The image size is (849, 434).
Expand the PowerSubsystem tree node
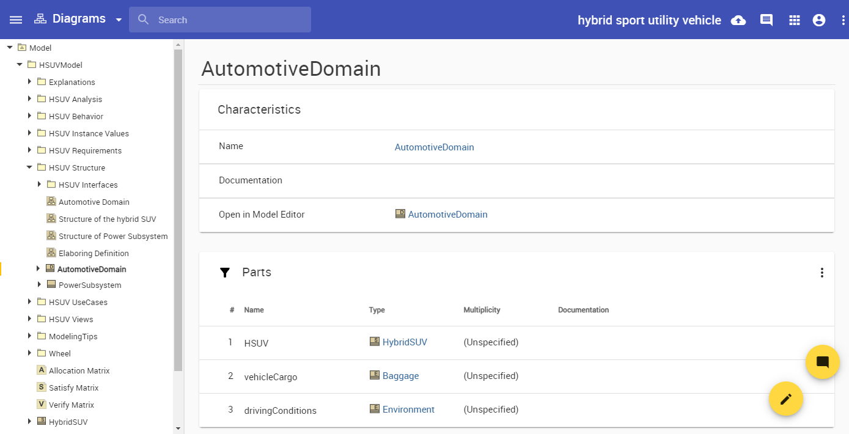(x=39, y=285)
